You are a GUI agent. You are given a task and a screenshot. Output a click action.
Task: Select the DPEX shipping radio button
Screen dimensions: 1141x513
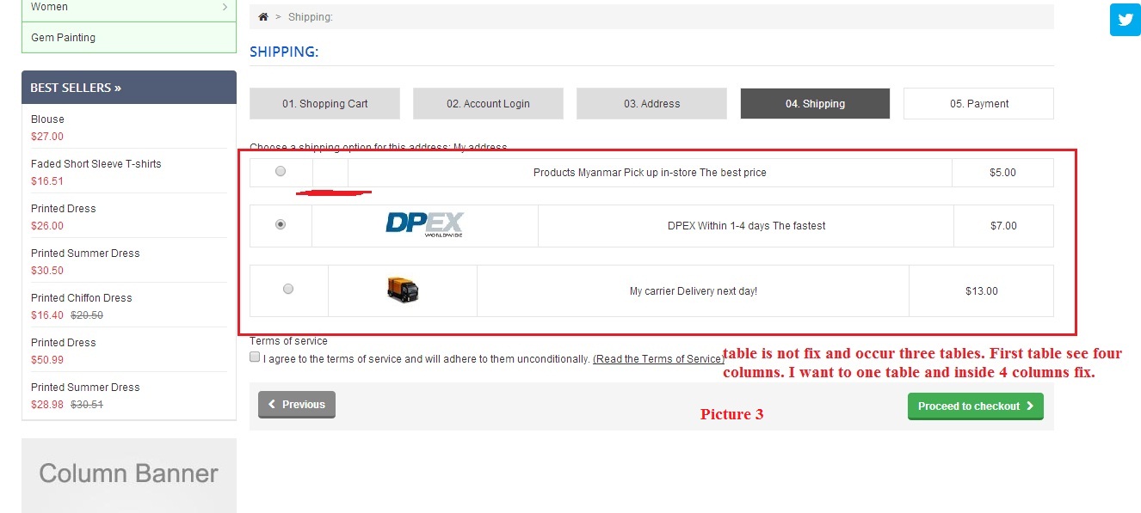[281, 224]
